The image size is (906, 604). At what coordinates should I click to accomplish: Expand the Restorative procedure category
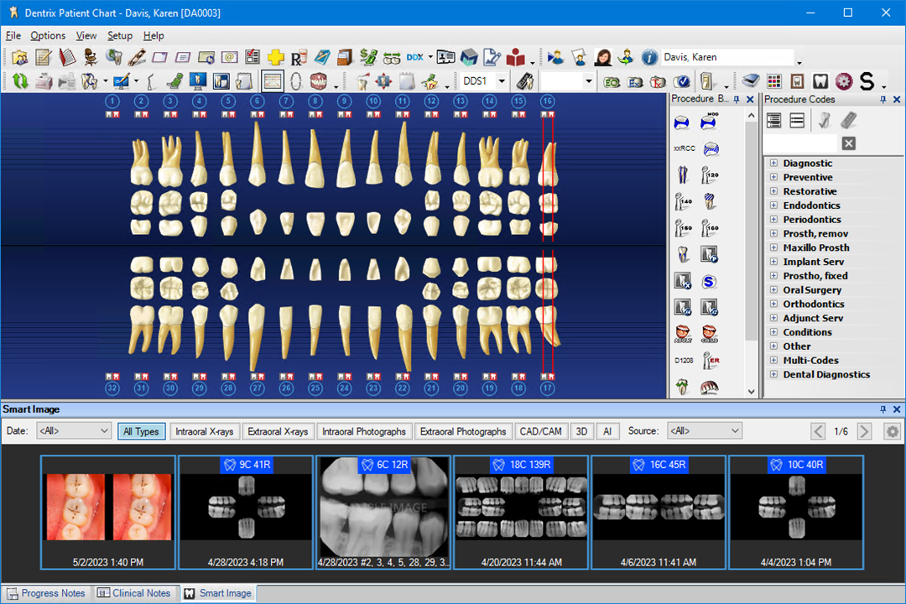click(x=773, y=191)
